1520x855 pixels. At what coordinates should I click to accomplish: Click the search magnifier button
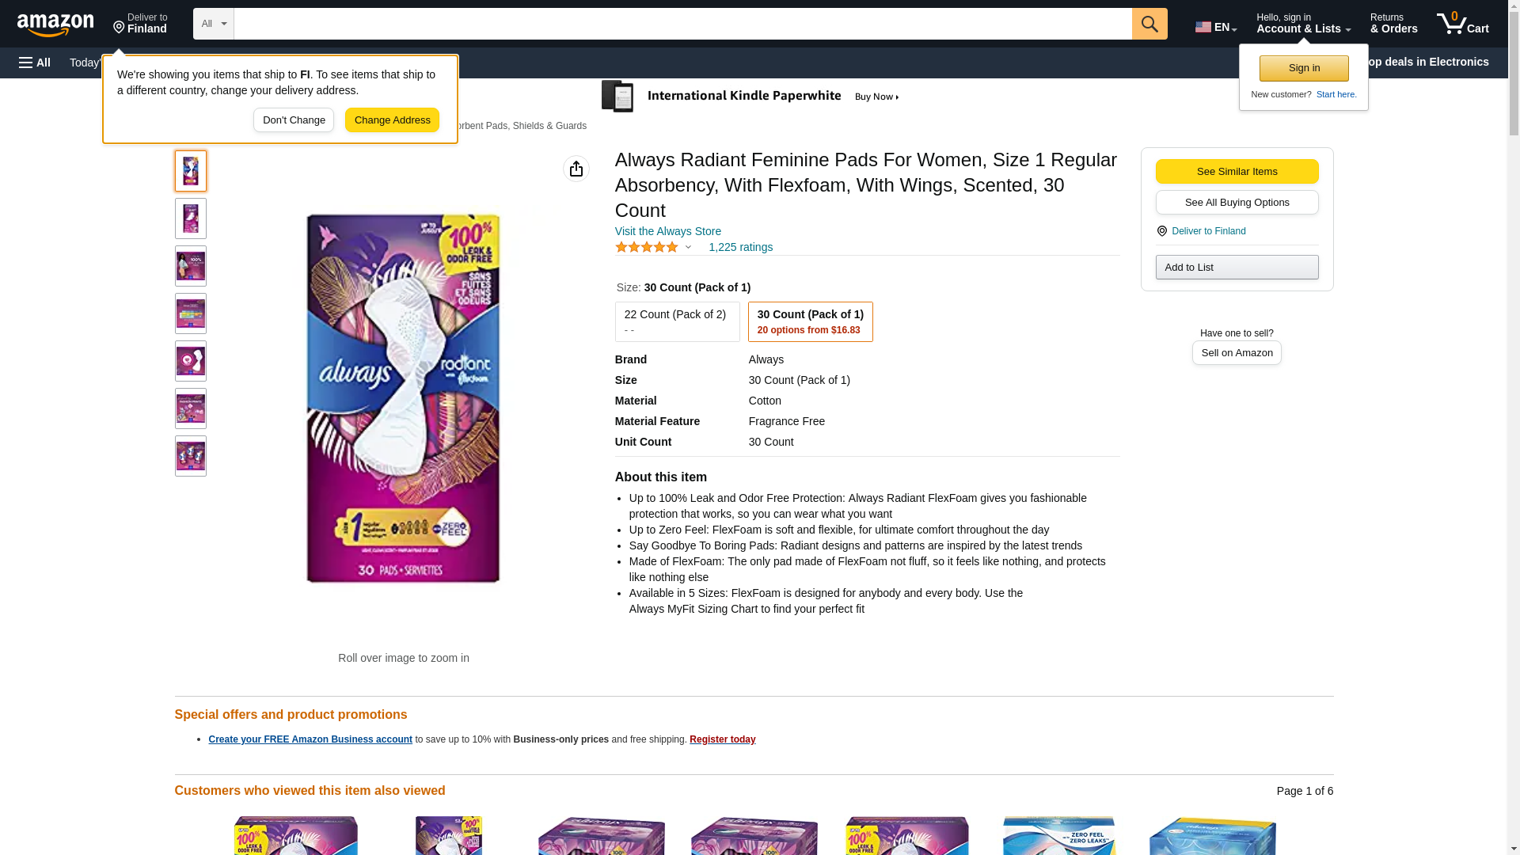[1149, 24]
